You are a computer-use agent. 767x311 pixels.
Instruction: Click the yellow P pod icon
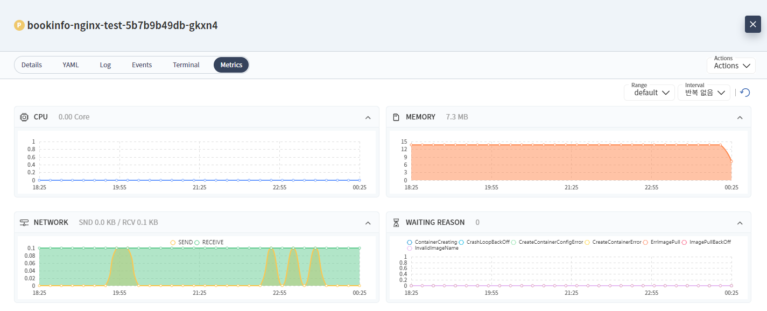coord(19,25)
